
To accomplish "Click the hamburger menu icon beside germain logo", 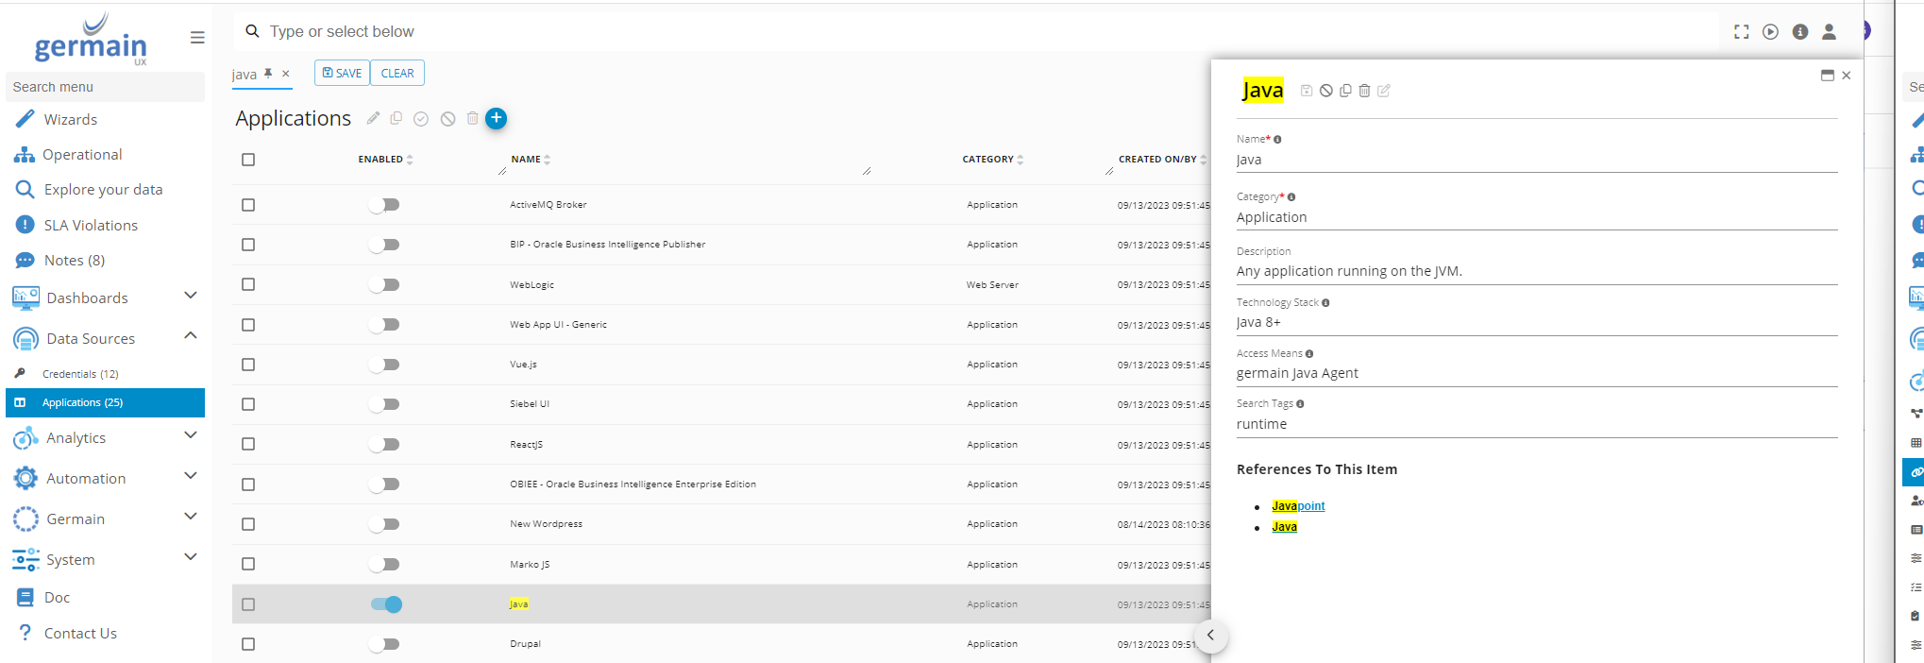I will pos(197,38).
